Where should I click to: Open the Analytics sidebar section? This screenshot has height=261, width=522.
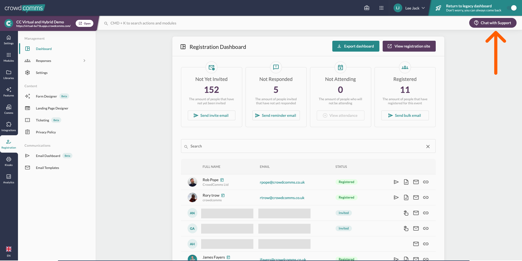pos(9,179)
